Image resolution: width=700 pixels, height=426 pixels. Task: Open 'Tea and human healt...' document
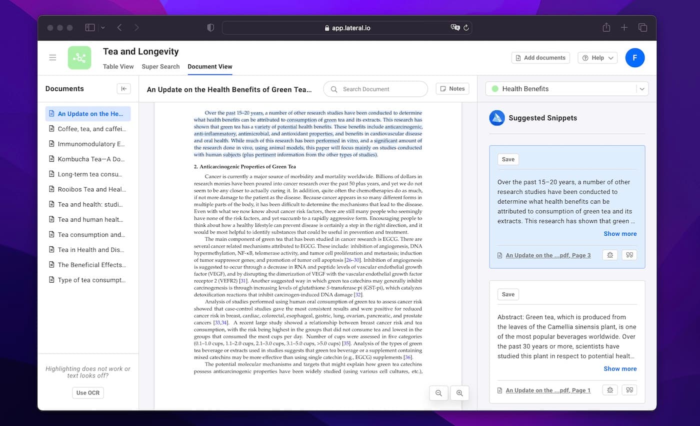(88, 219)
